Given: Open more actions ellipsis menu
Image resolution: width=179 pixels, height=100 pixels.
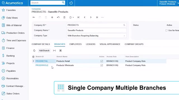Looking at the screenshot, I should pos(102,17).
